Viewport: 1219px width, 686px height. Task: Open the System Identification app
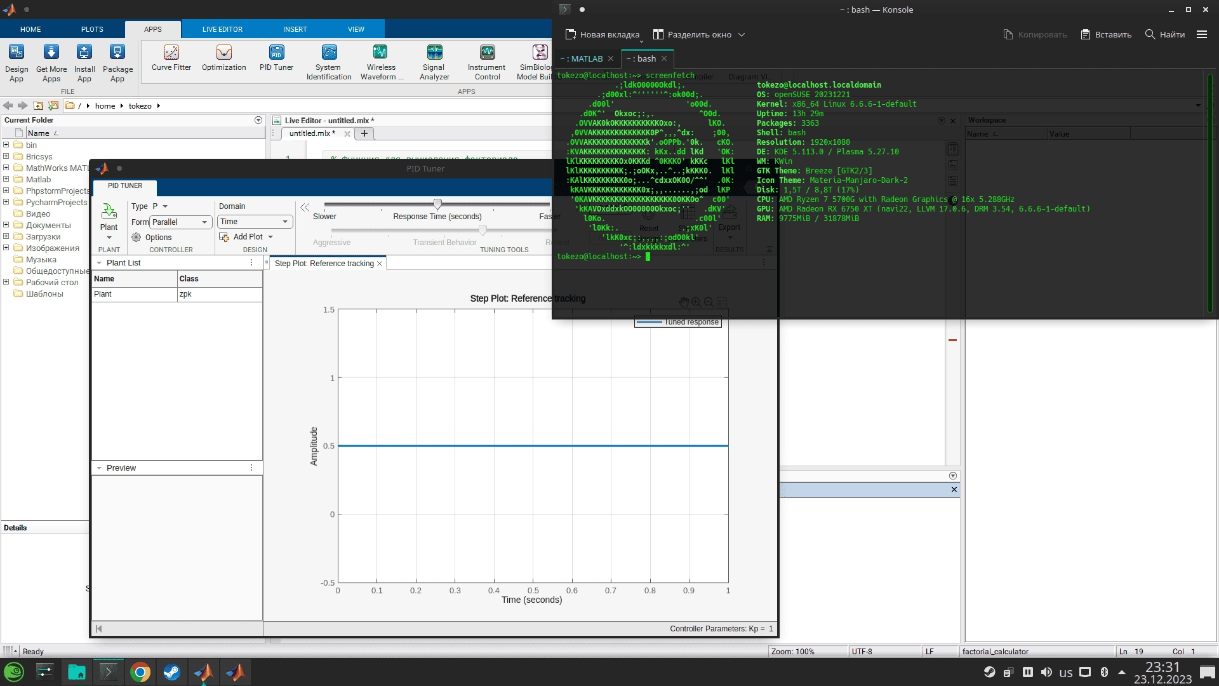click(x=329, y=62)
